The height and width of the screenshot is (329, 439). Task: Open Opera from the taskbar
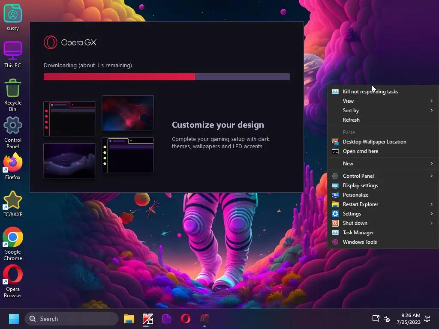coord(185,319)
